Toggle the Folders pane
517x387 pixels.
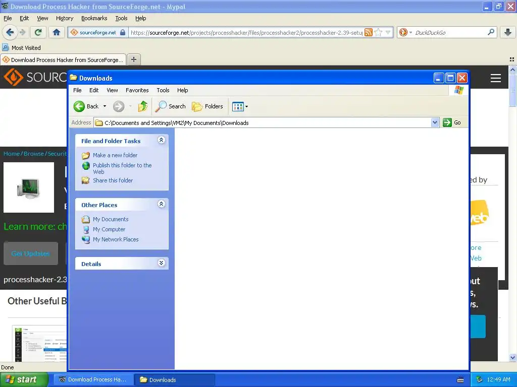(x=208, y=106)
